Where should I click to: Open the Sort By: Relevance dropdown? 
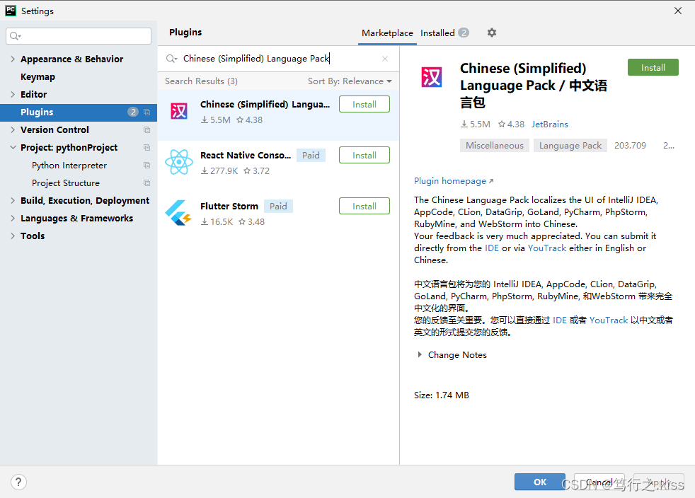350,81
